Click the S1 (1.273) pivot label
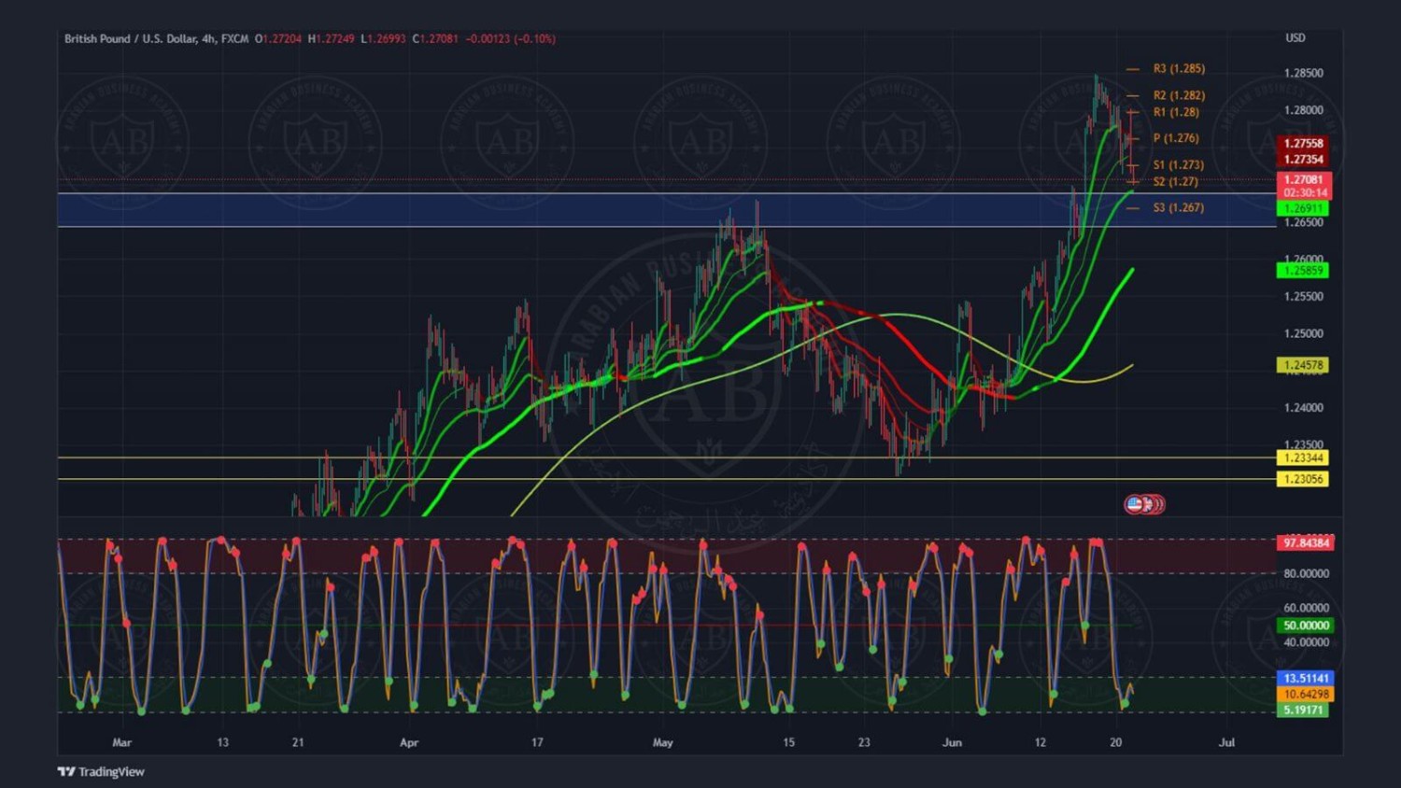Image resolution: width=1401 pixels, height=788 pixels. (1178, 165)
